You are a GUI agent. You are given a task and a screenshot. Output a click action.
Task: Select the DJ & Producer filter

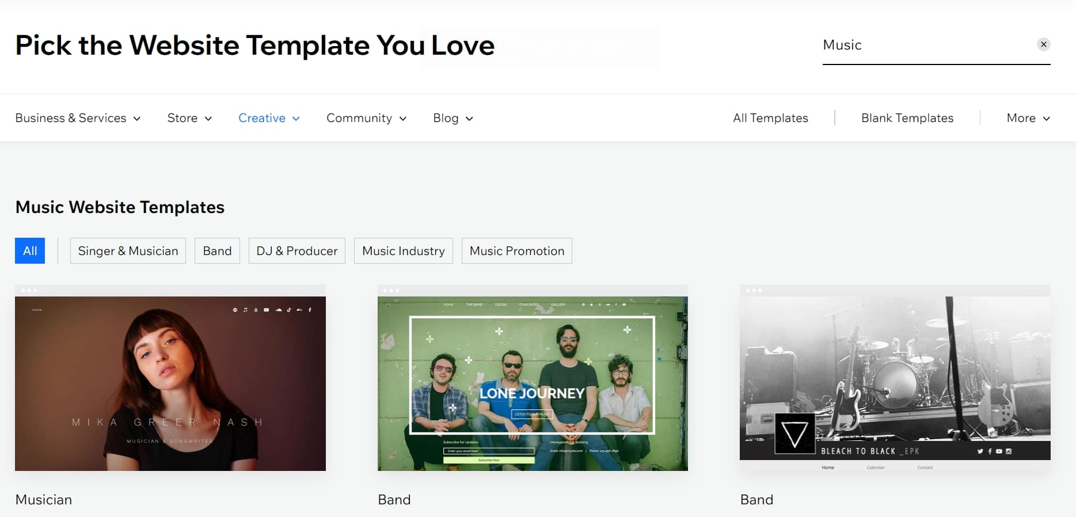297,251
